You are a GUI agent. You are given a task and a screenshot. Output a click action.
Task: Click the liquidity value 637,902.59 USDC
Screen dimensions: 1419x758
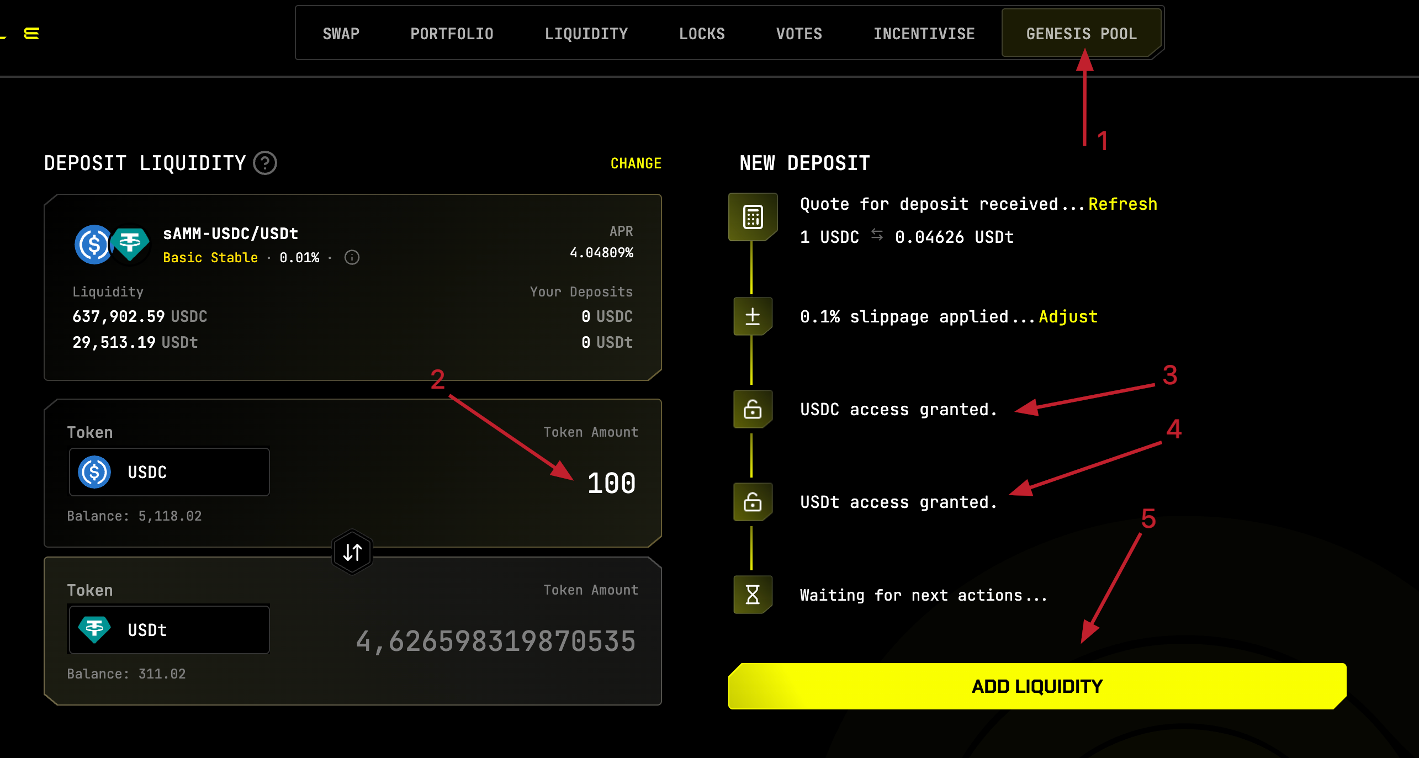(140, 316)
